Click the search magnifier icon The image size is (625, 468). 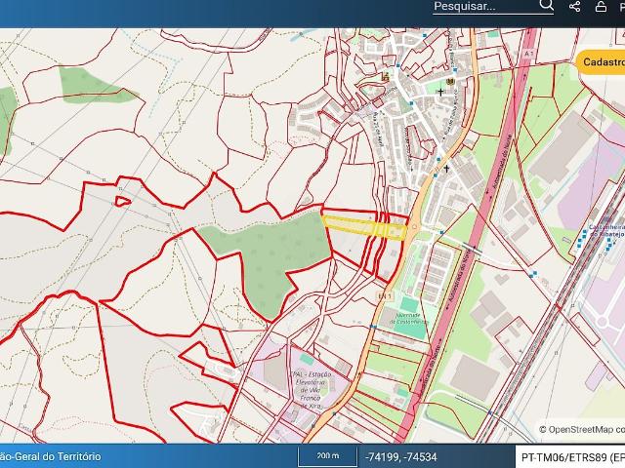point(546,7)
